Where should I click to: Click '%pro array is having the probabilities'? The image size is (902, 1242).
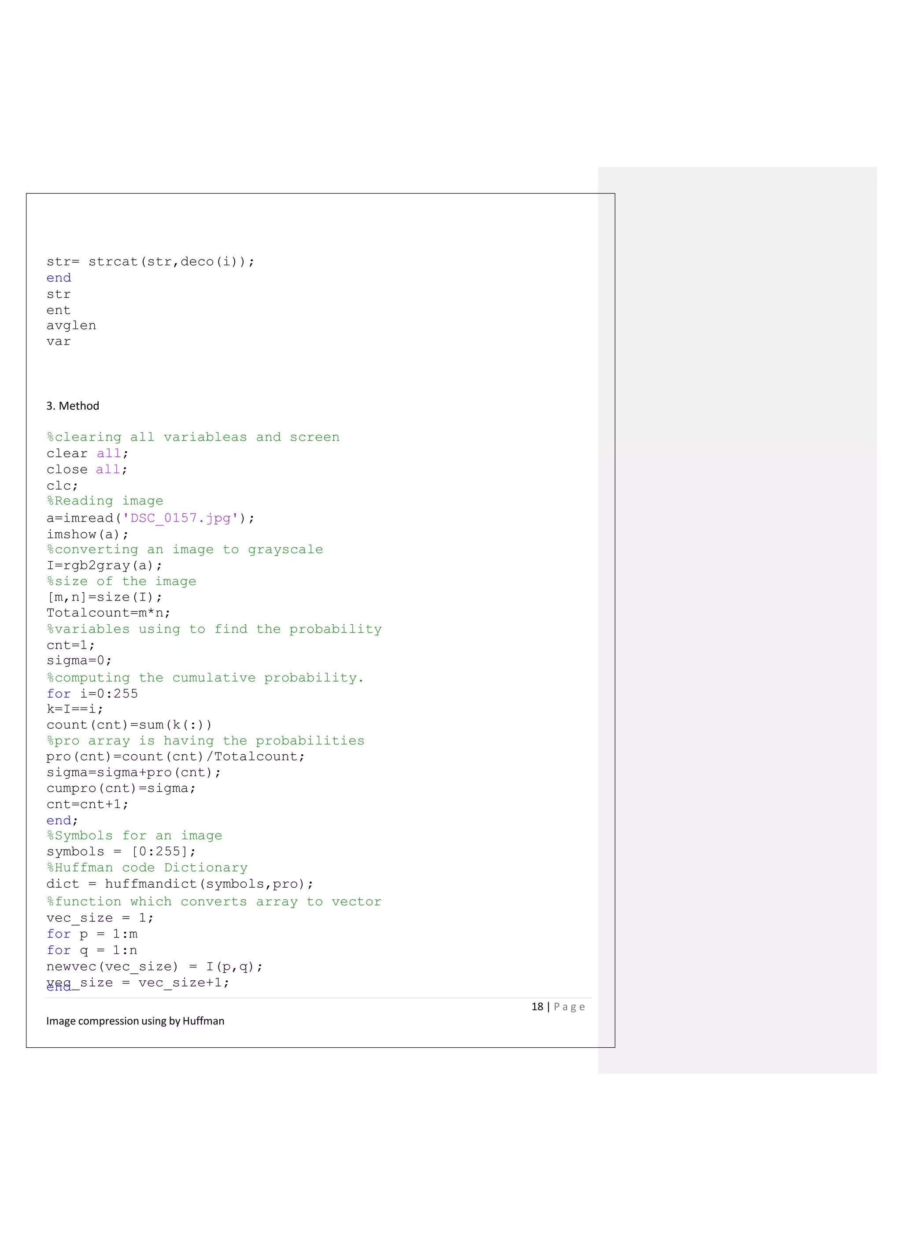(205, 741)
